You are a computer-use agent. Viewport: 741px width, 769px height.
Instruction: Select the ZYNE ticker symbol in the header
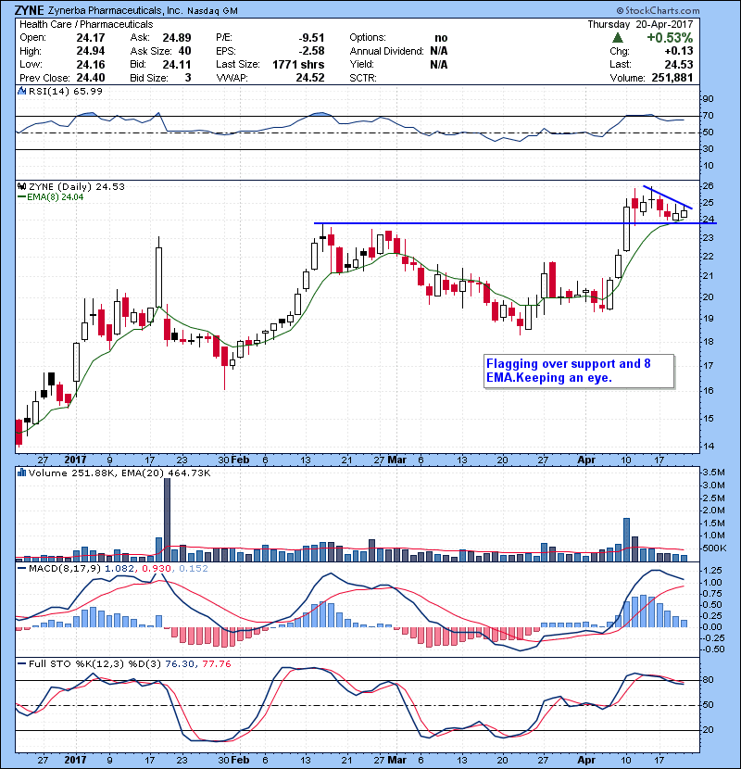point(30,10)
